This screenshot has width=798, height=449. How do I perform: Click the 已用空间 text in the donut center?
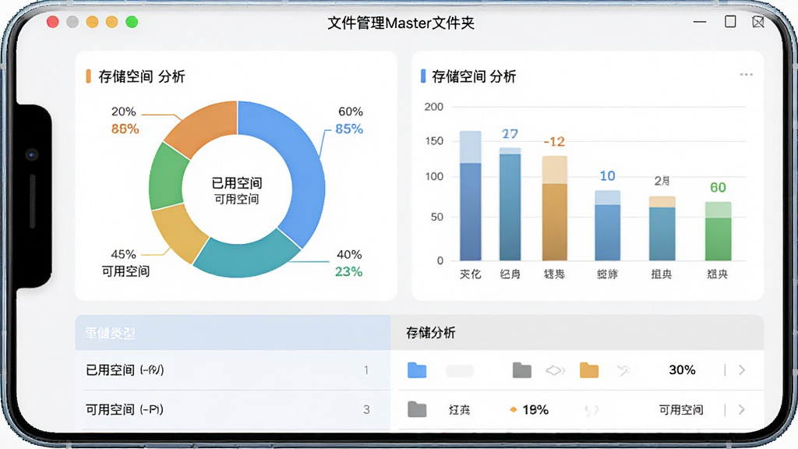(x=237, y=182)
